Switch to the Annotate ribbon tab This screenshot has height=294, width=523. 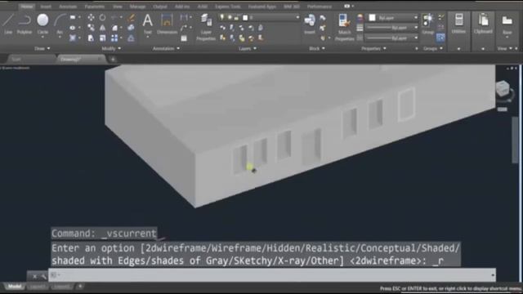[68, 7]
